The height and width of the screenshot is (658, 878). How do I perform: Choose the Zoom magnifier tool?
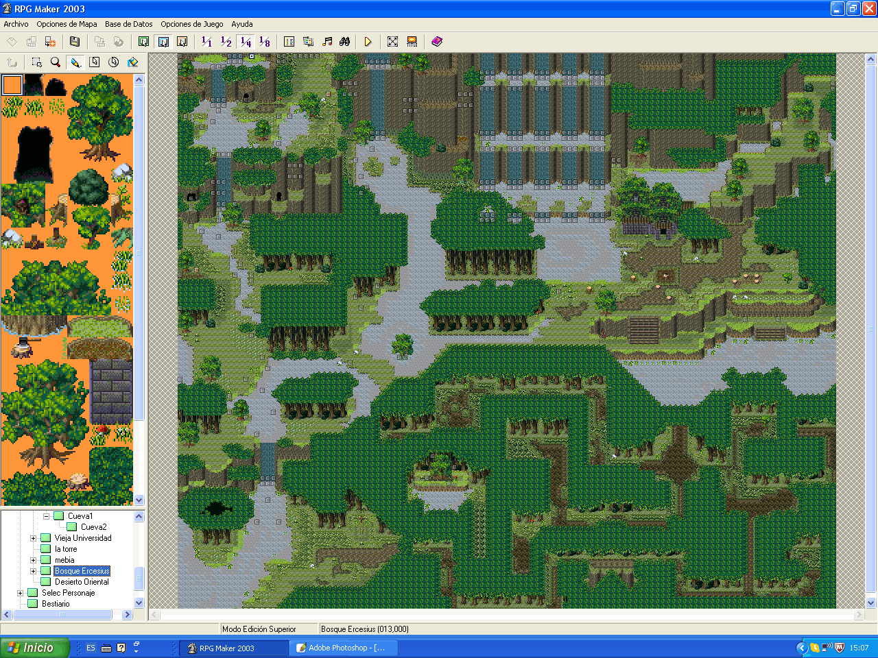coord(56,62)
